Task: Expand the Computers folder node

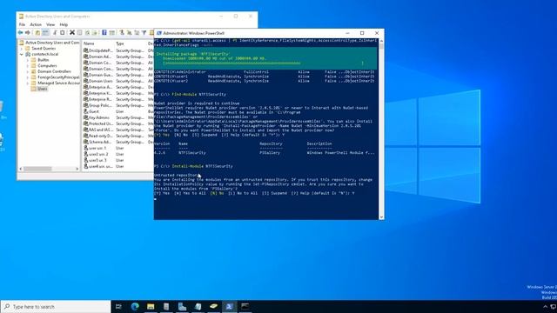Action: pyautogui.click(x=28, y=66)
